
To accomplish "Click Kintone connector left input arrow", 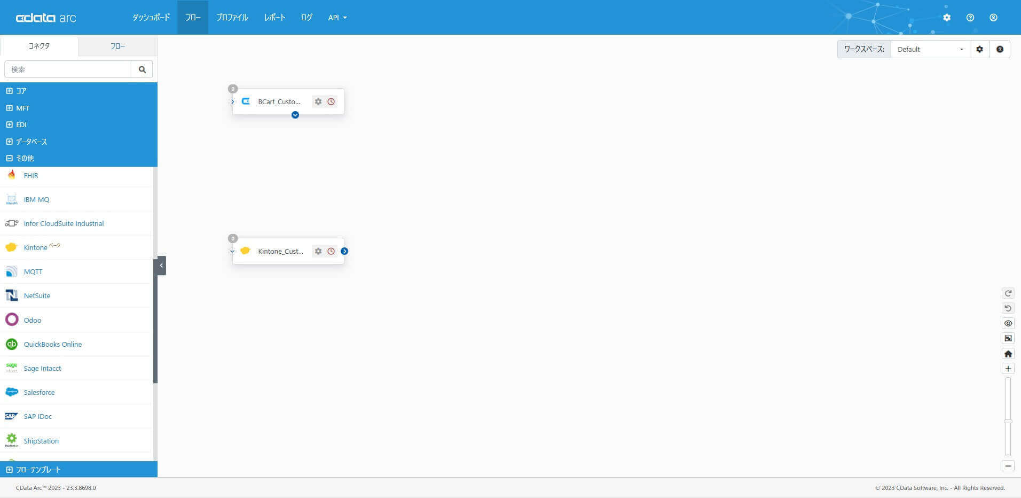I will (x=232, y=251).
